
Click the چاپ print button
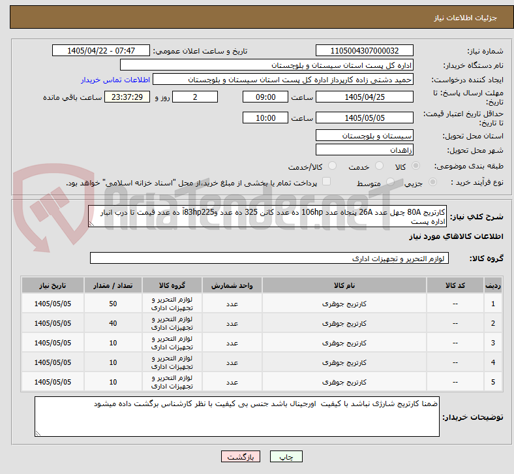point(286,456)
